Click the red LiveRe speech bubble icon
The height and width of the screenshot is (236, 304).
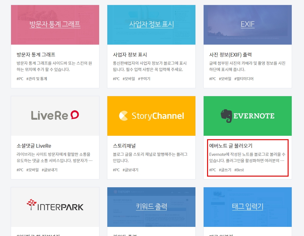(75, 115)
